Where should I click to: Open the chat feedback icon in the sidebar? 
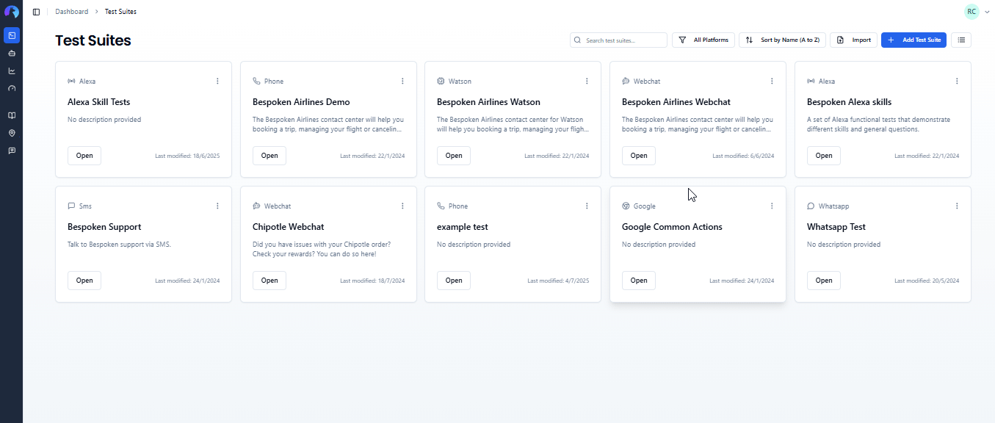click(11, 151)
